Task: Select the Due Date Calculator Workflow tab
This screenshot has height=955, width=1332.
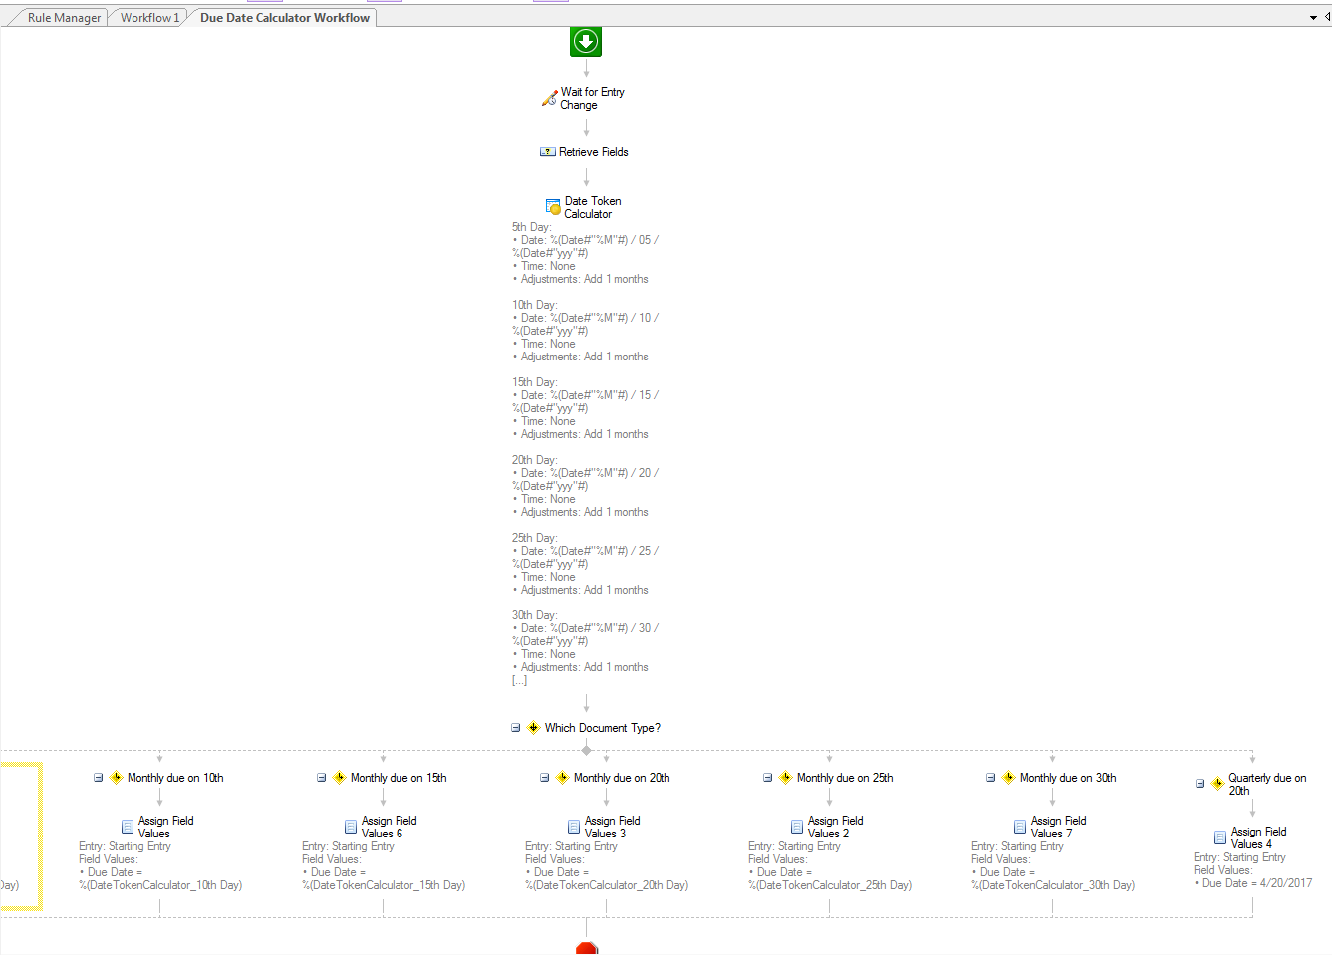Action: click(285, 18)
